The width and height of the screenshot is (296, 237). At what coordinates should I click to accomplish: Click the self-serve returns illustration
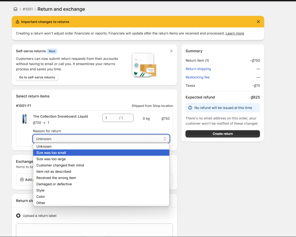[144, 65]
